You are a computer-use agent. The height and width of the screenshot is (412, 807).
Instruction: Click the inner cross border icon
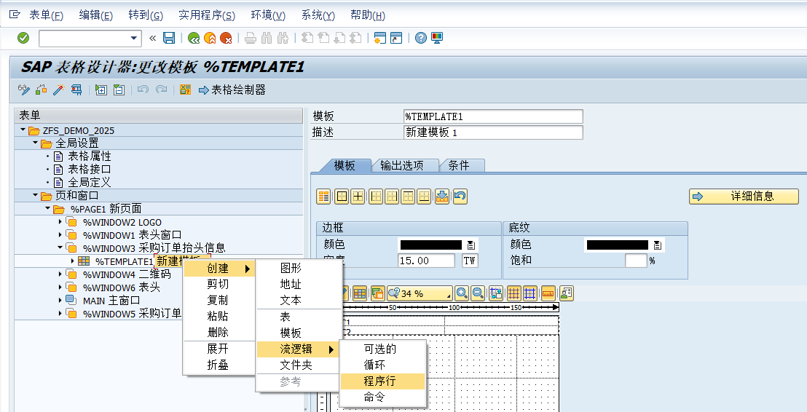[358, 196]
